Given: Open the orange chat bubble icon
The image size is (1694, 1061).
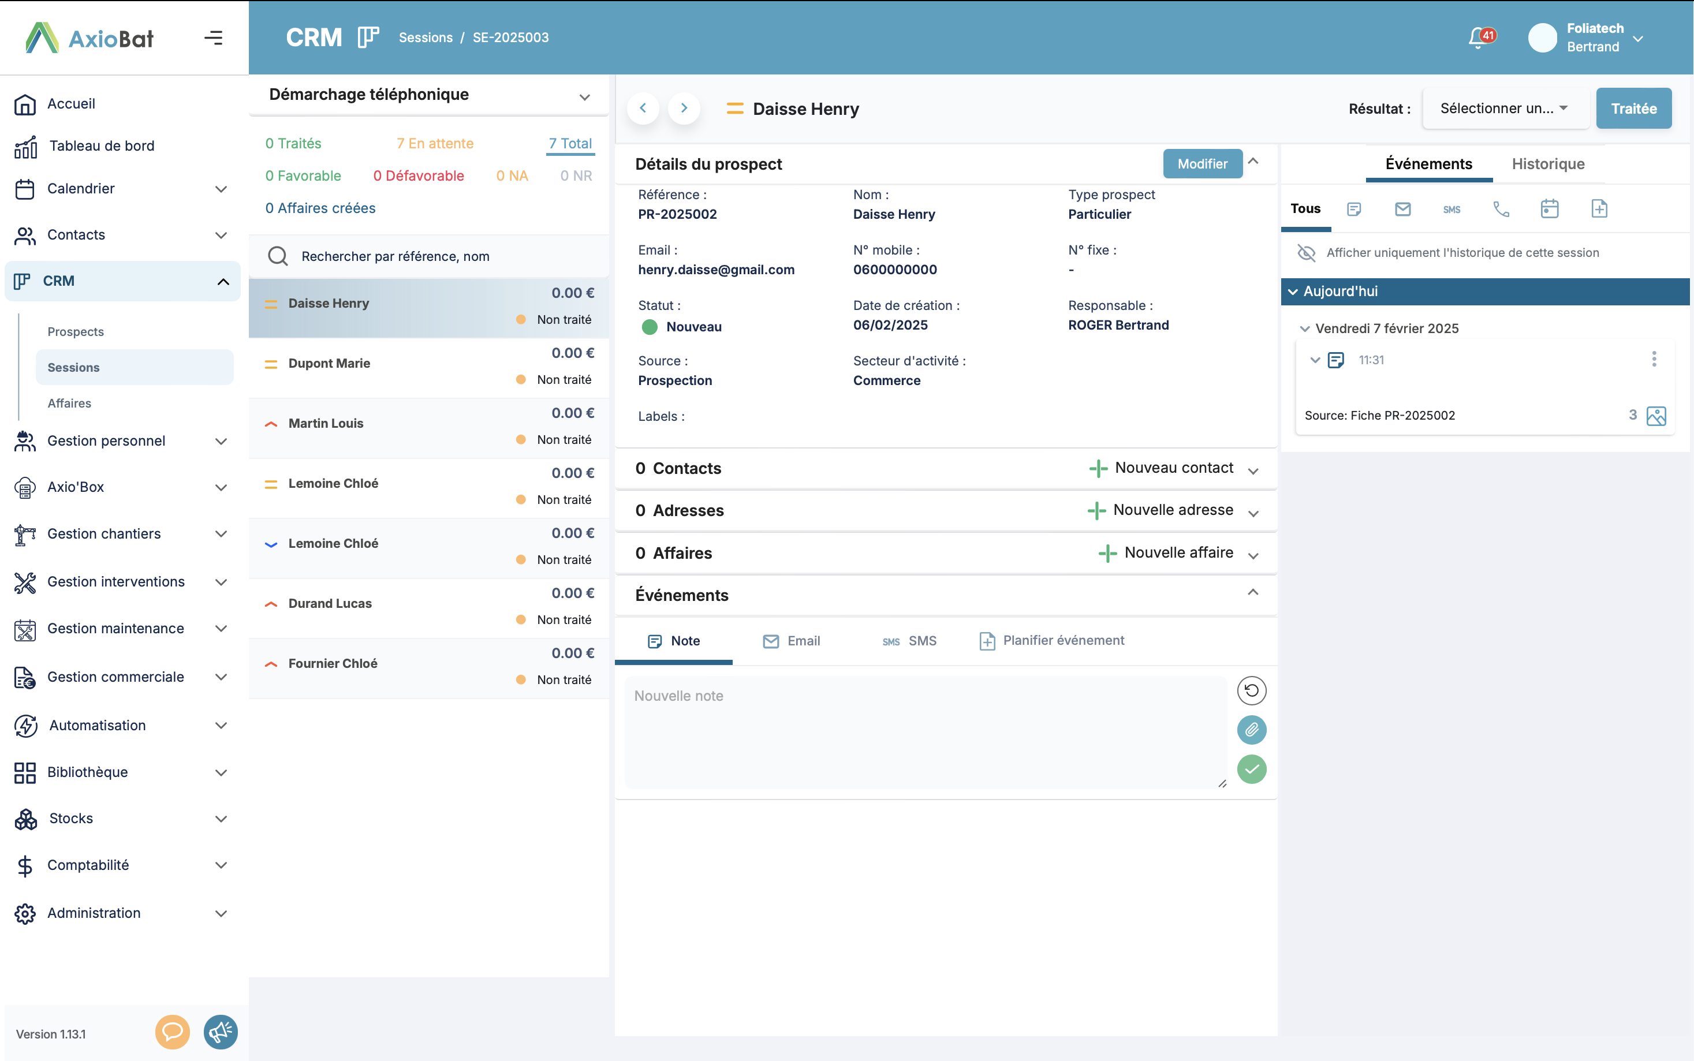Looking at the screenshot, I should 172,1032.
